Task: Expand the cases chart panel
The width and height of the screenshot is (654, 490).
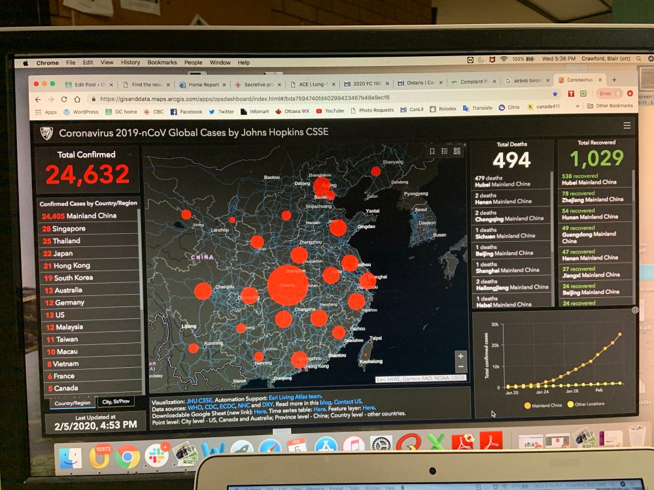Action: pos(635,310)
